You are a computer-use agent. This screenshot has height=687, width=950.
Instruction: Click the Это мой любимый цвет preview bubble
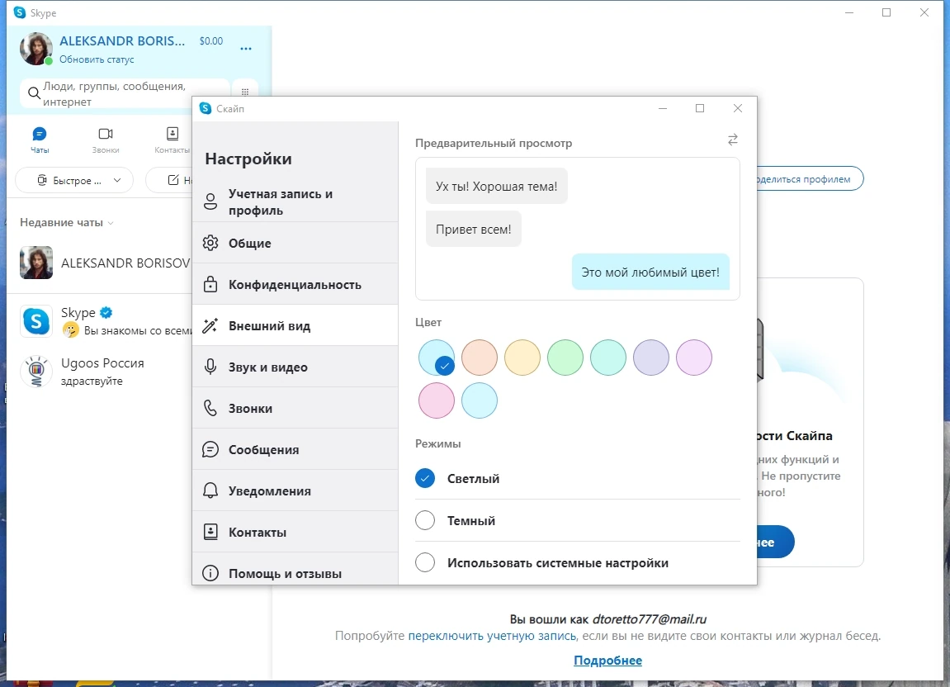(650, 272)
